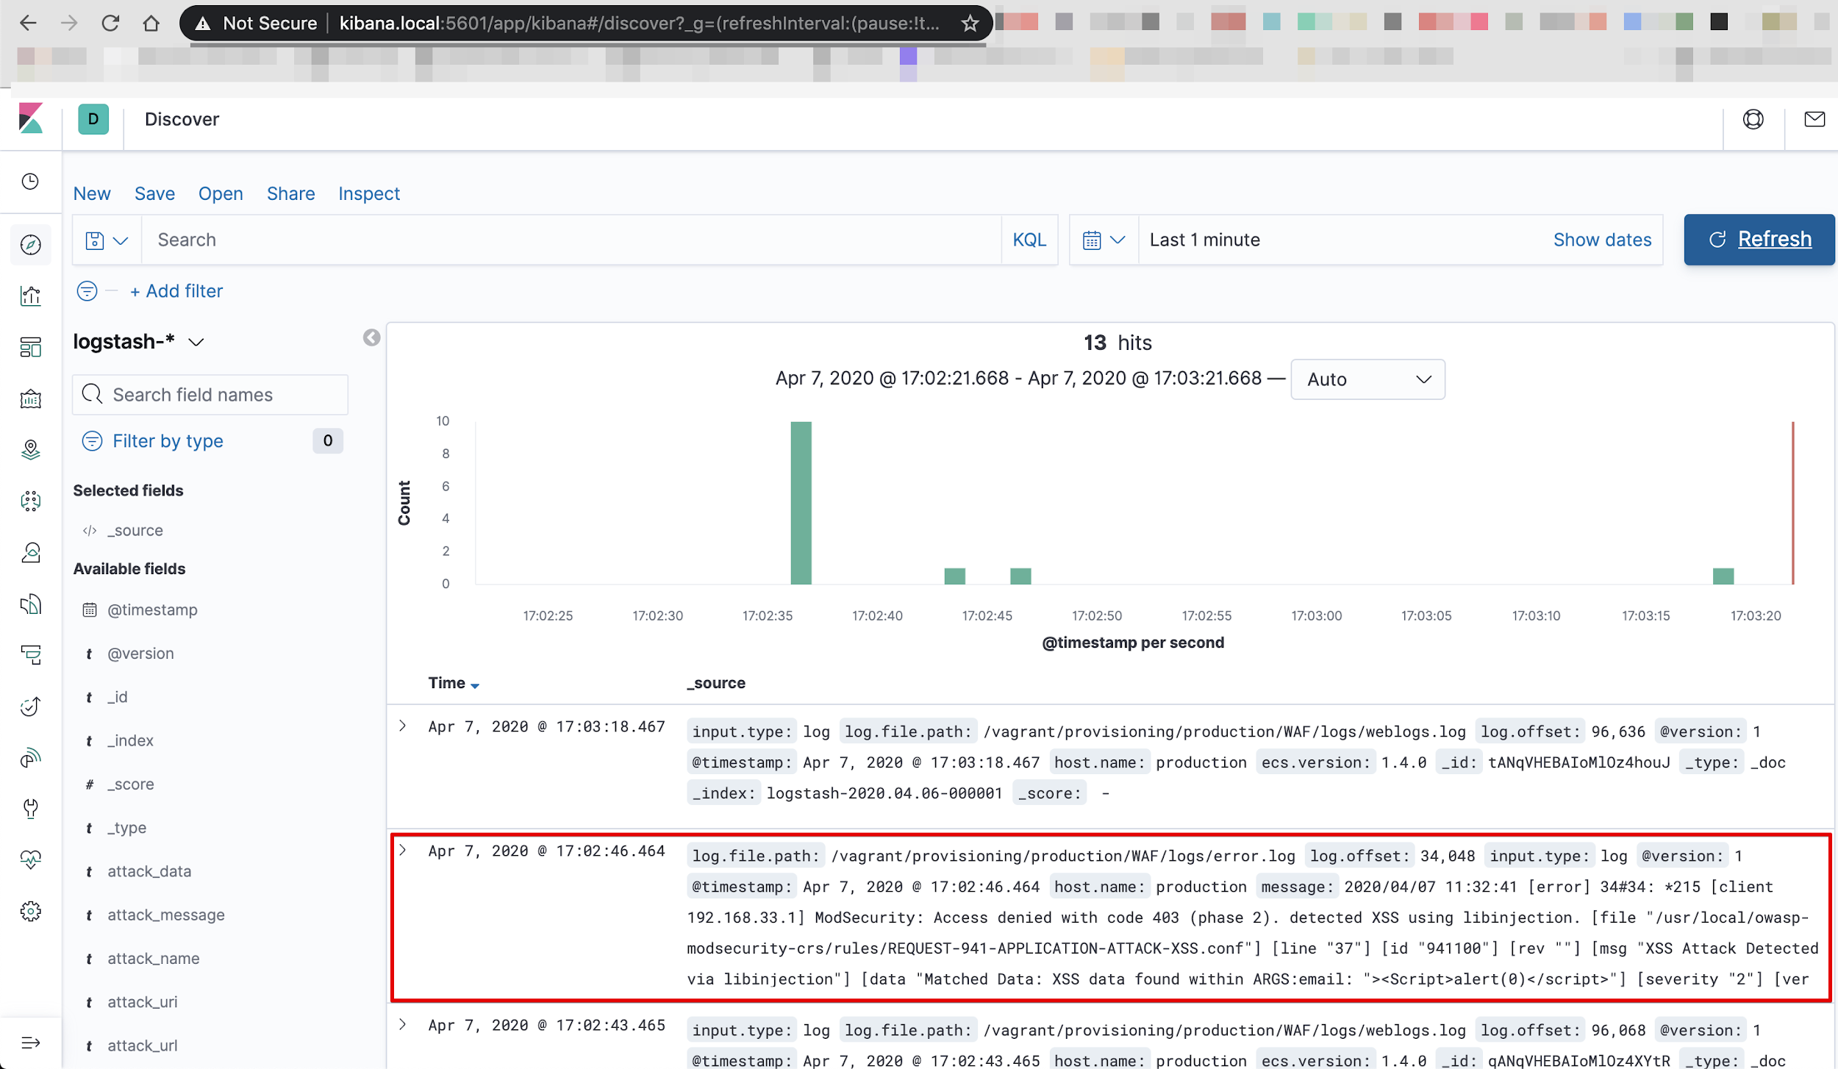This screenshot has width=1838, height=1069.
Task: Collapse the field list sidebar
Action: [371, 337]
